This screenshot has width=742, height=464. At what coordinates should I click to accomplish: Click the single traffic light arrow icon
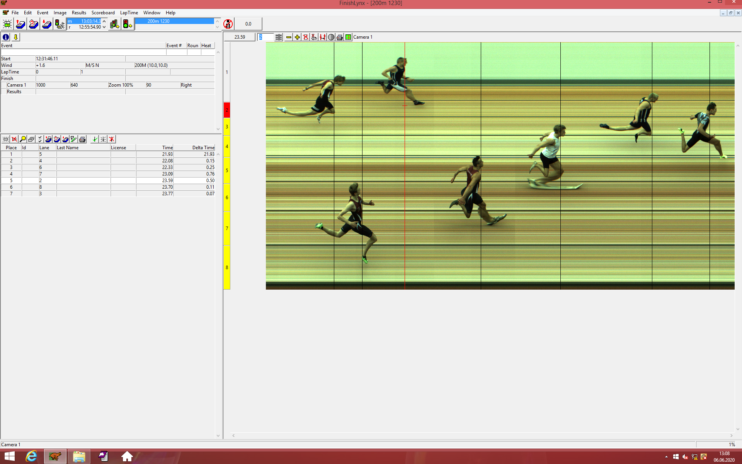[x=128, y=24]
